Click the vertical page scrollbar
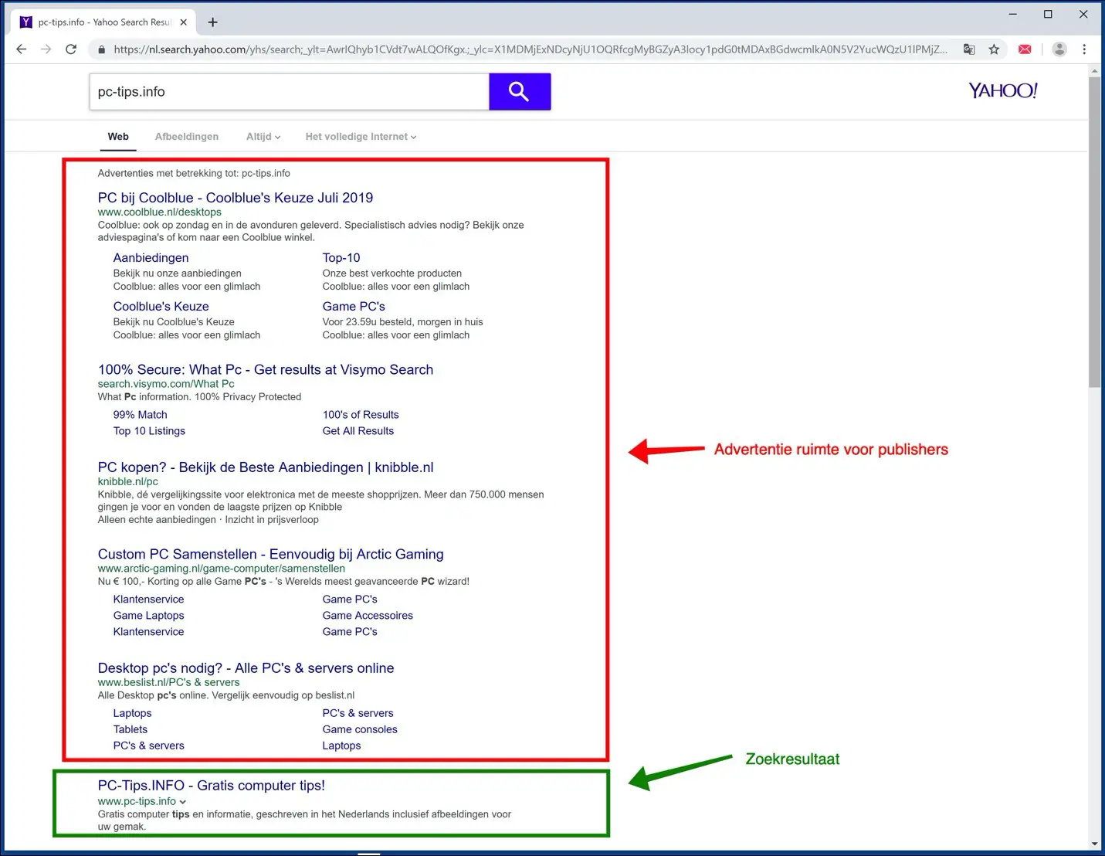This screenshot has height=856, width=1105. point(1094,232)
